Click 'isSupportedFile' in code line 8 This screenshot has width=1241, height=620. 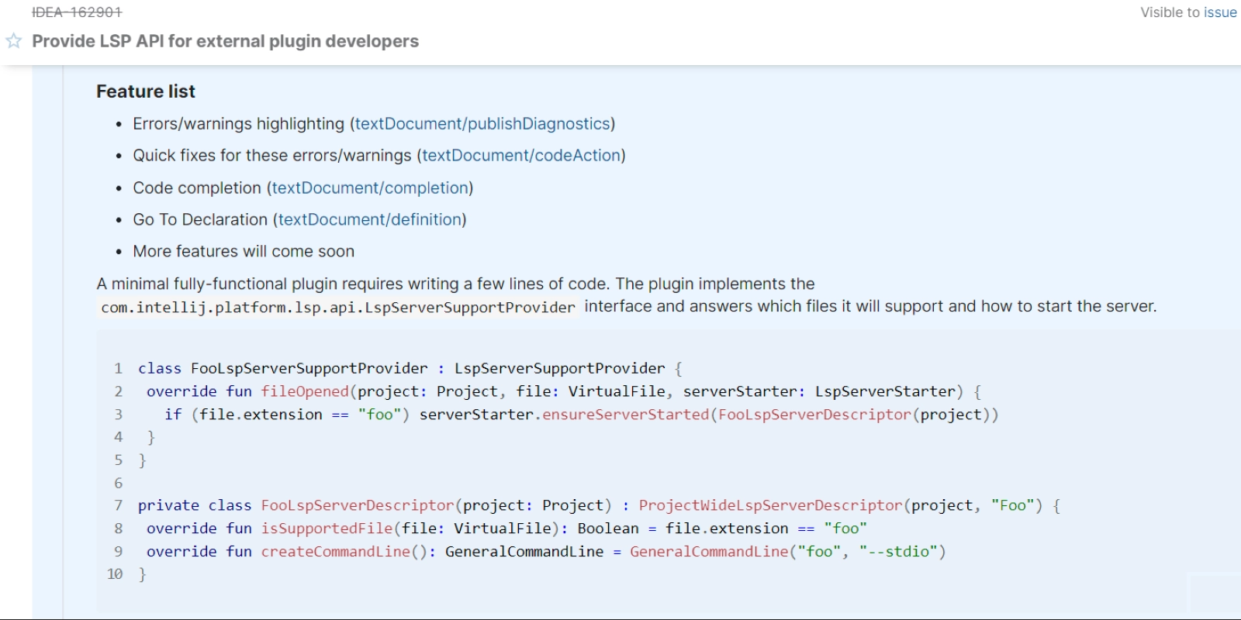tap(327, 529)
